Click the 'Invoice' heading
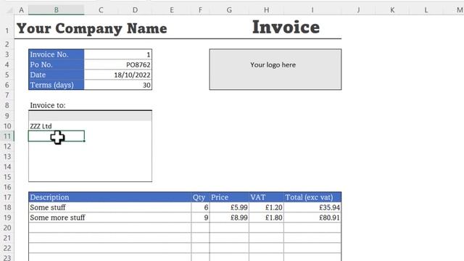The width and height of the screenshot is (464, 261). 286,28
